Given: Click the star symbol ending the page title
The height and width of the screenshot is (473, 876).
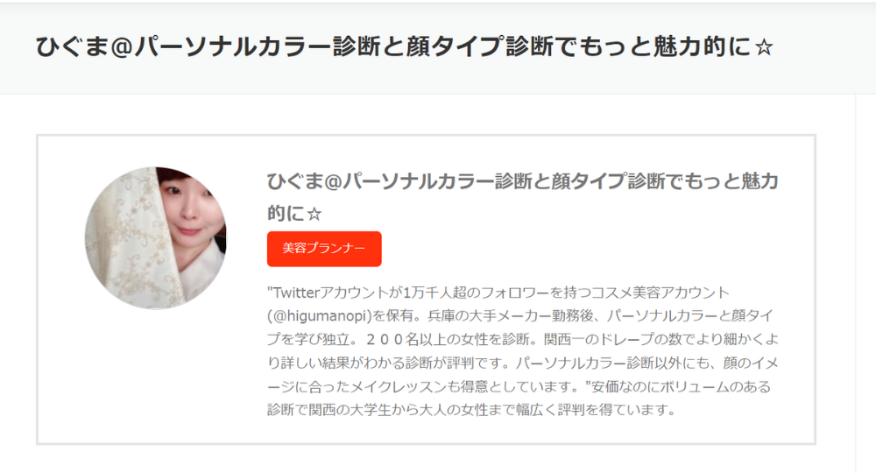Looking at the screenshot, I should pyautogui.click(x=763, y=47).
